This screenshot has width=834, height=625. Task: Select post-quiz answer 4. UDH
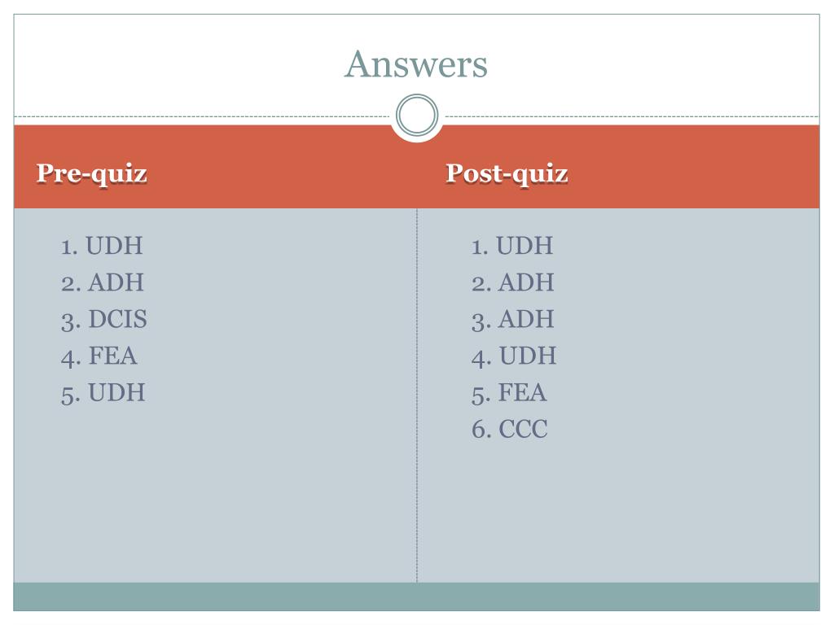click(x=514, y=356)
